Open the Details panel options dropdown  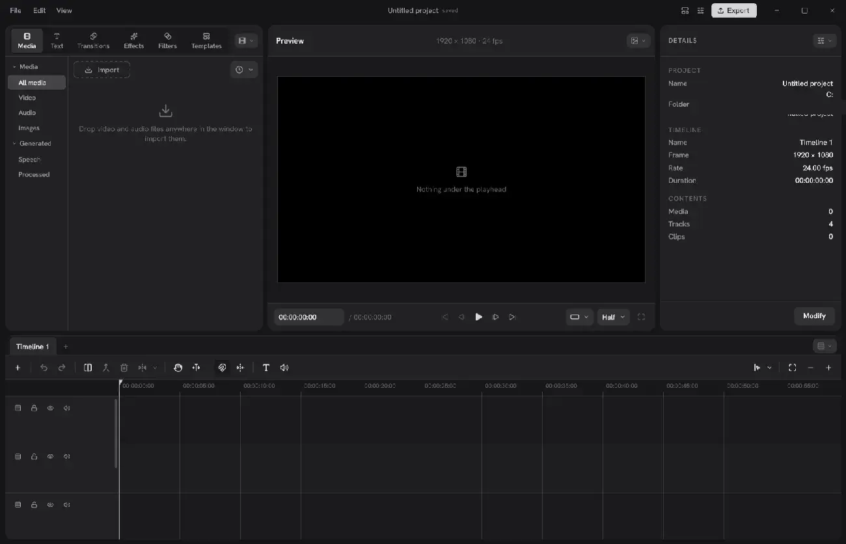tap(824, 40)
